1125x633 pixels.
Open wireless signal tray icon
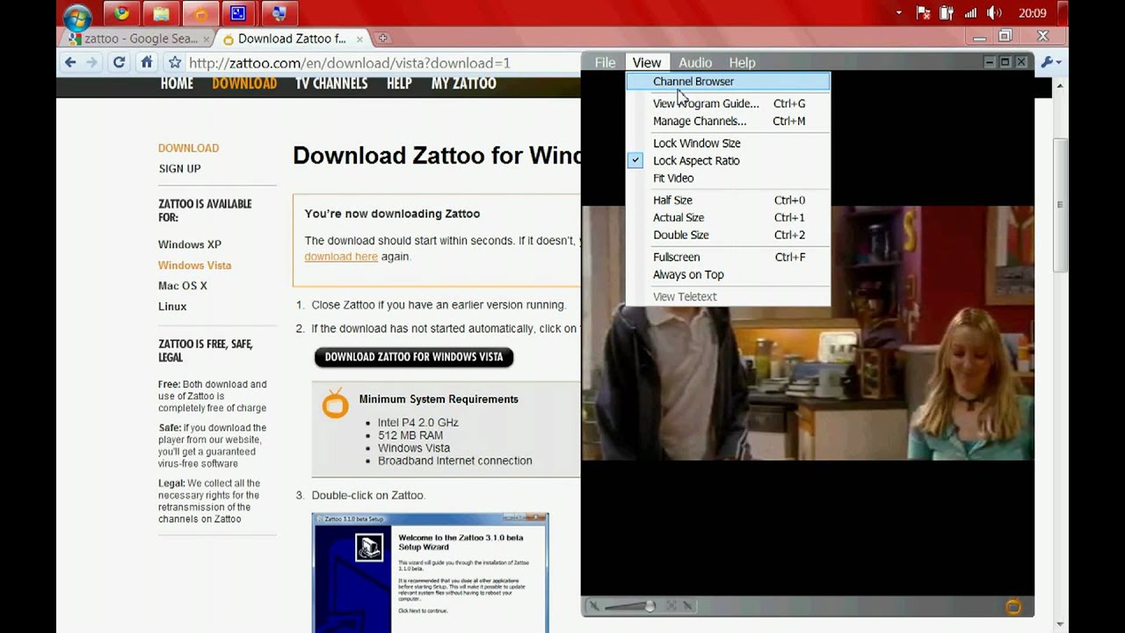970,13
